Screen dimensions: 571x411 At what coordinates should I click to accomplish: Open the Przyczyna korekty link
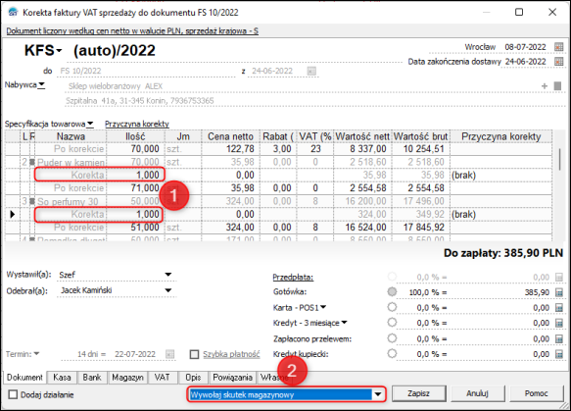pos(137,124)
